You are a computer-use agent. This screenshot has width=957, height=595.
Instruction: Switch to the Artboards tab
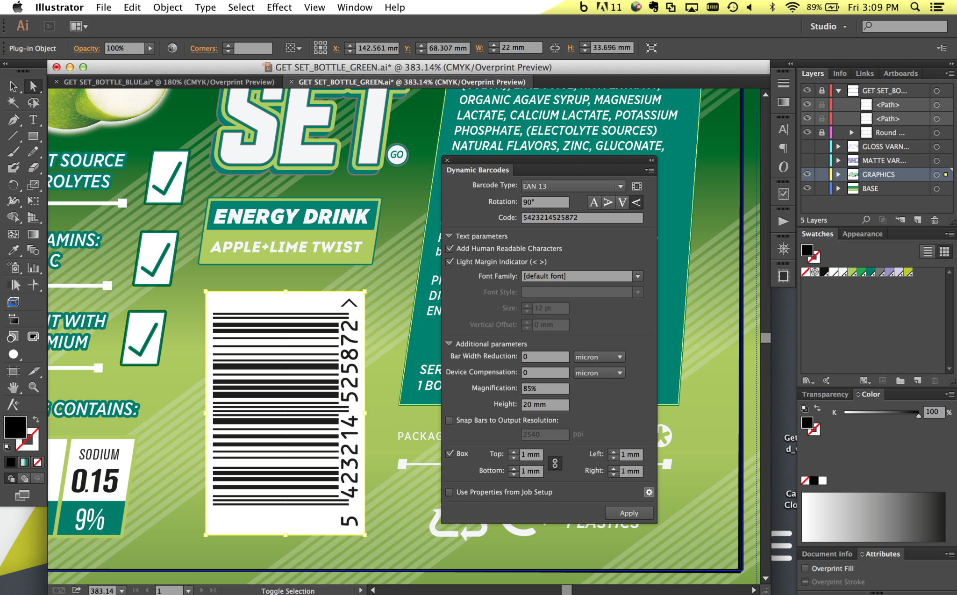pyautogui.click(x=900, y=73)
